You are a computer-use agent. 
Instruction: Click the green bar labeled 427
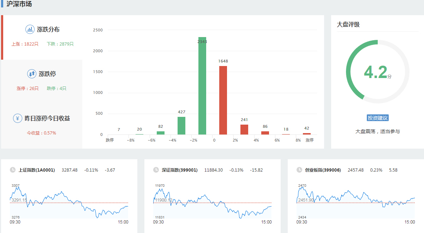click(181, 126)
